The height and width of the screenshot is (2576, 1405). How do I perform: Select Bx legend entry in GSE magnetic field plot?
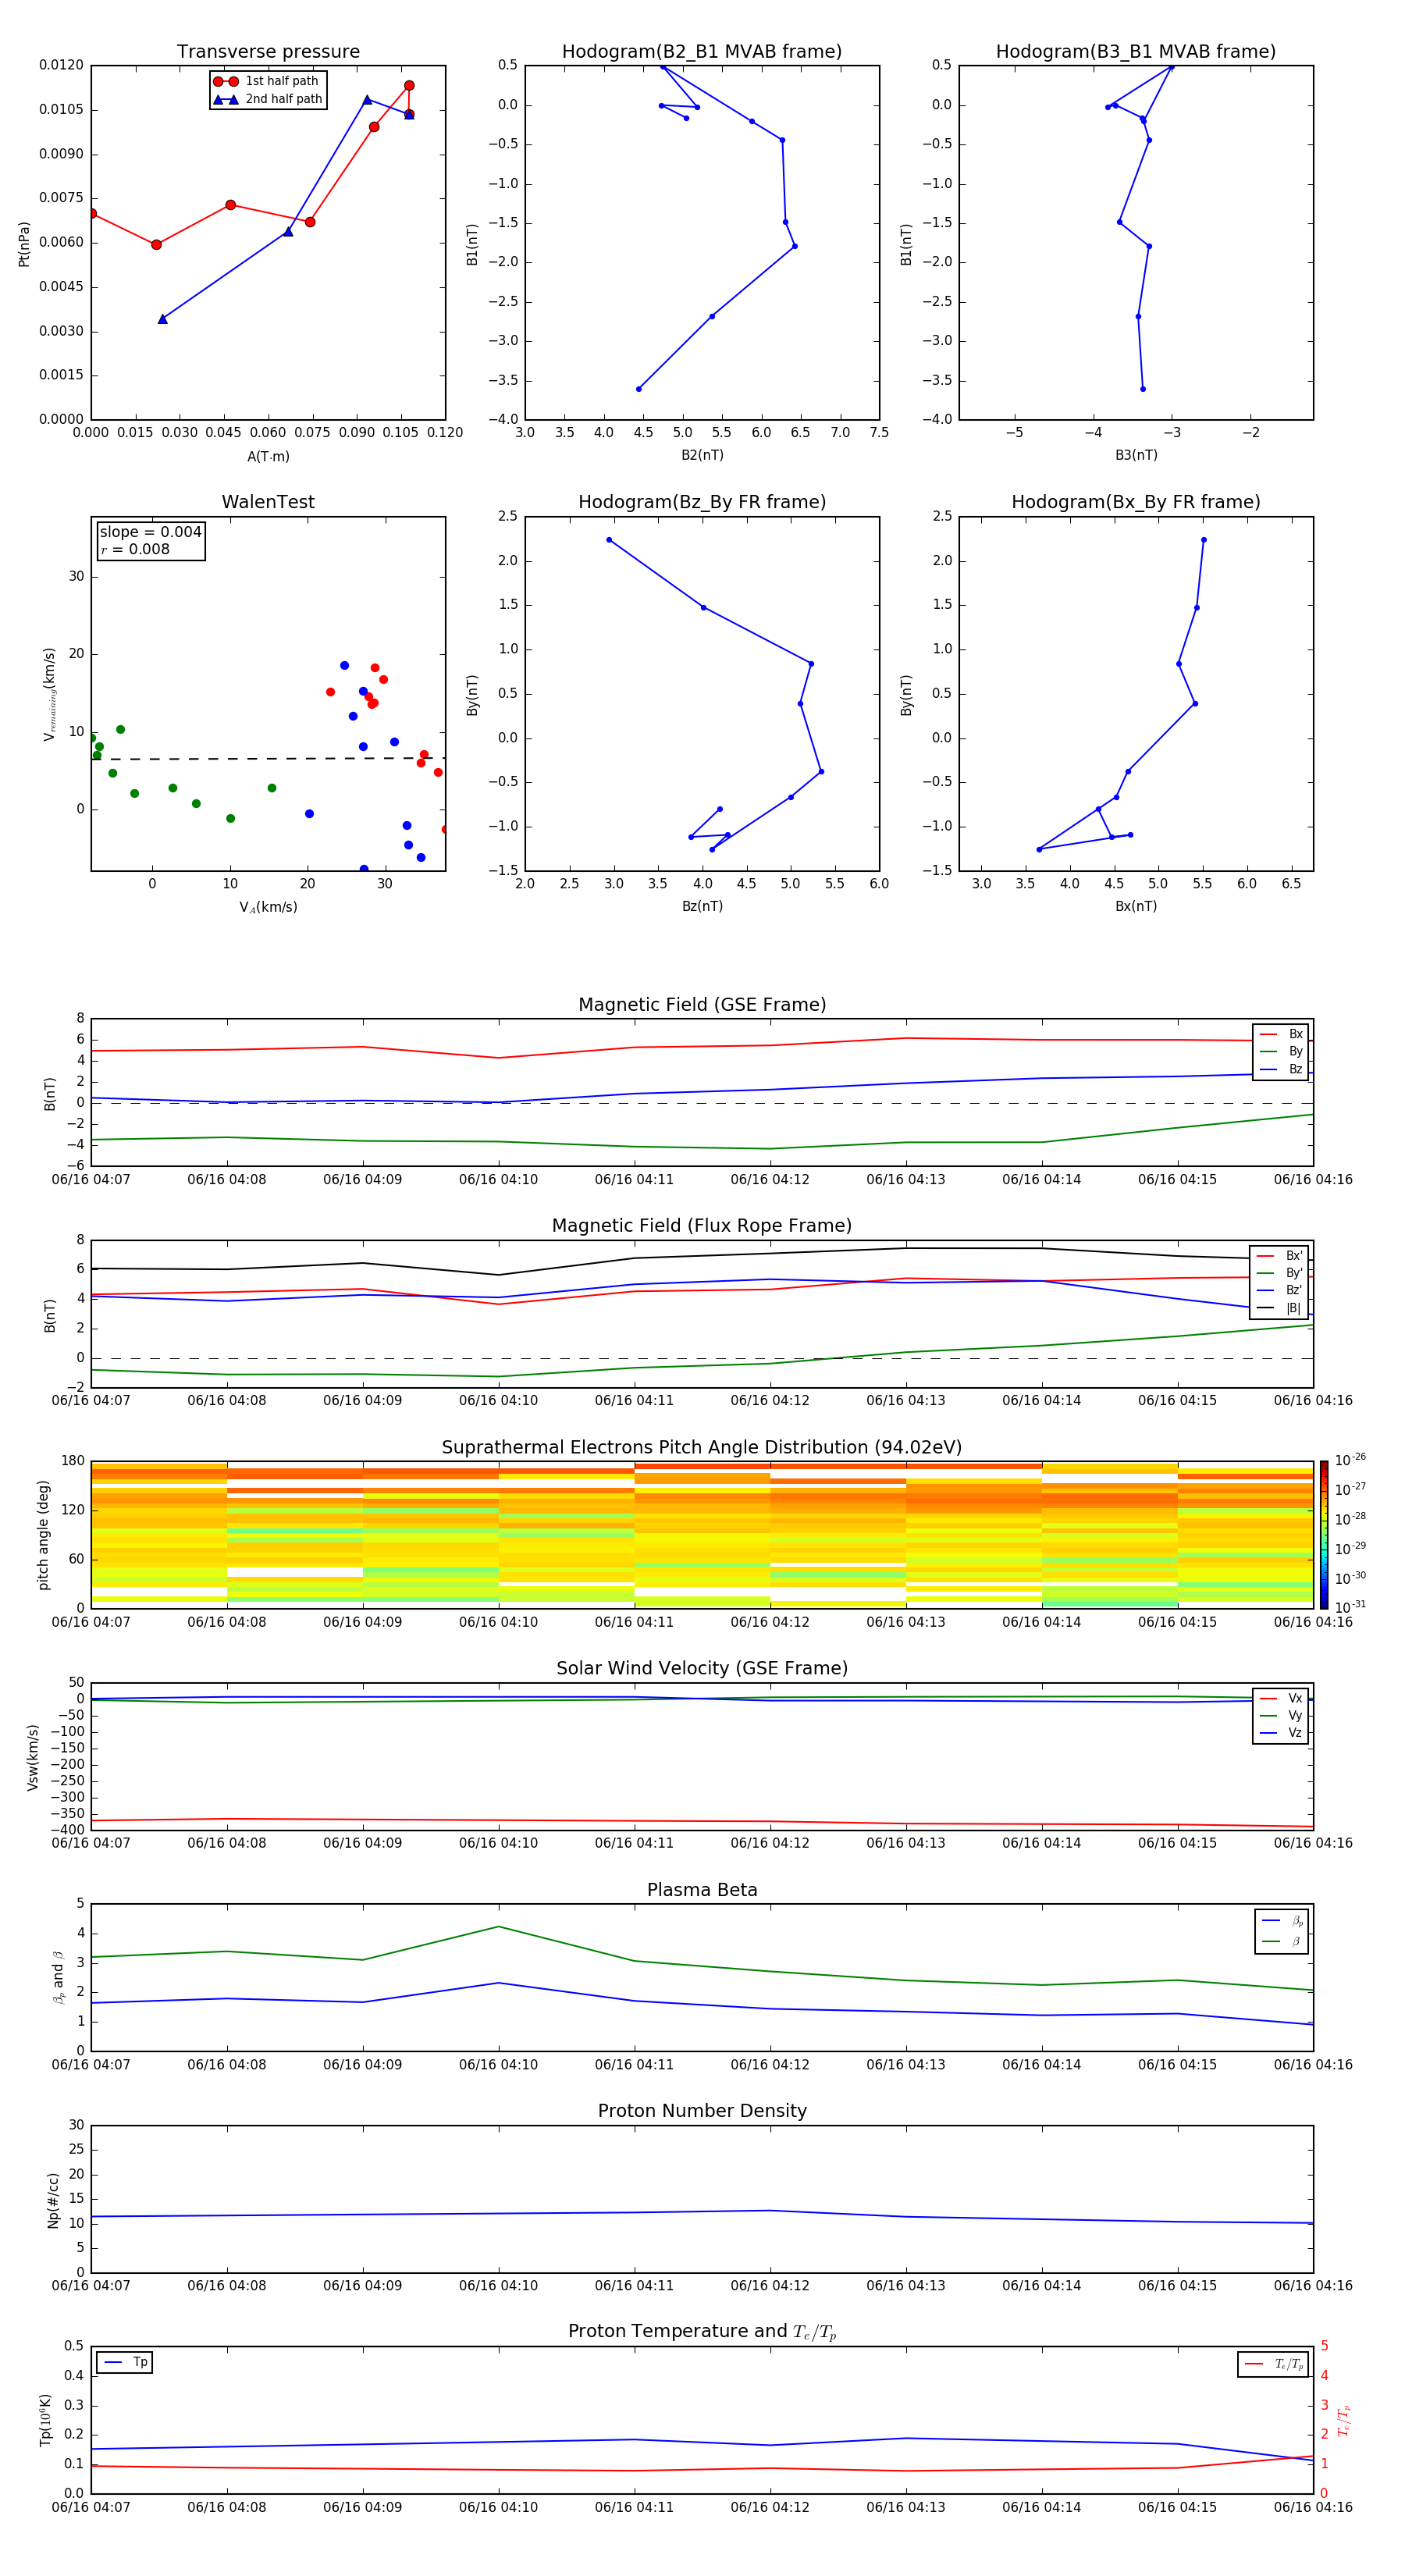(x=1281, y=1034)
